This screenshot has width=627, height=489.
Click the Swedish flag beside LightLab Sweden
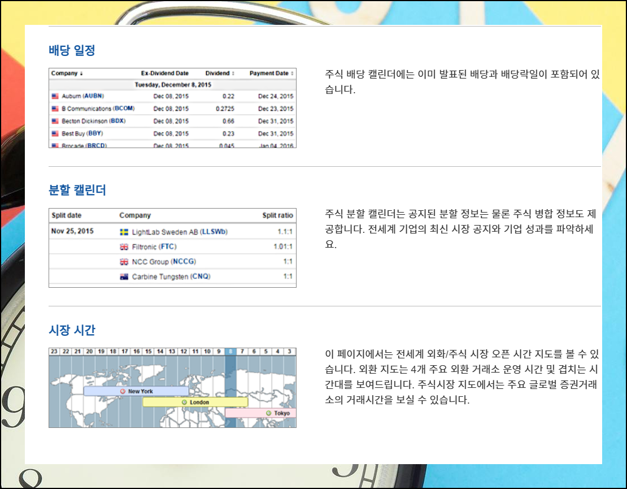coord(124,232)
